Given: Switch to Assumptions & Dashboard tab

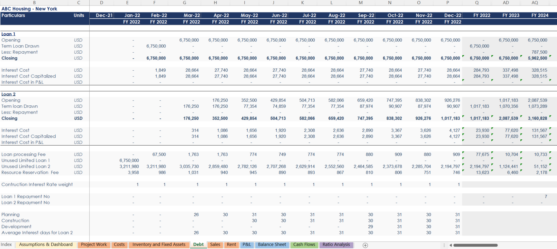Looking at the screenshot, I should [x=46, y=245].
